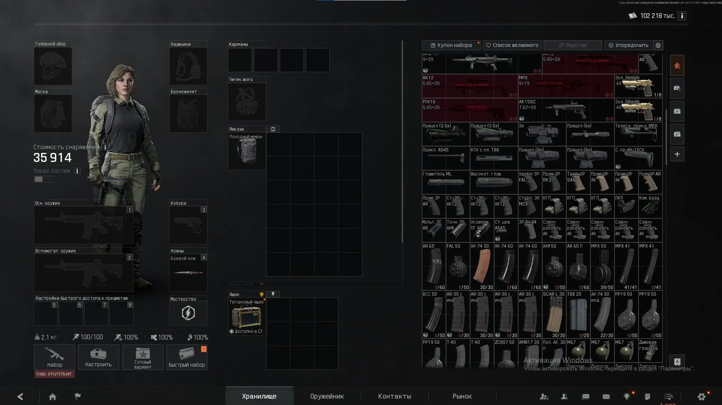Screen dimensions: 722x405
Task: Select the Головной убор headgear slot
Action: point(53,66)
